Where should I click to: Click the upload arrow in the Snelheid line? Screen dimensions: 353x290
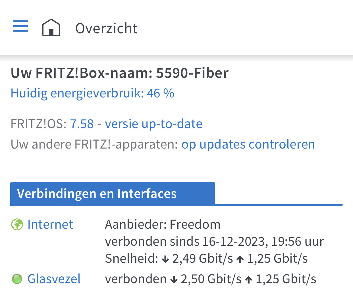click(x=240, y=259)
